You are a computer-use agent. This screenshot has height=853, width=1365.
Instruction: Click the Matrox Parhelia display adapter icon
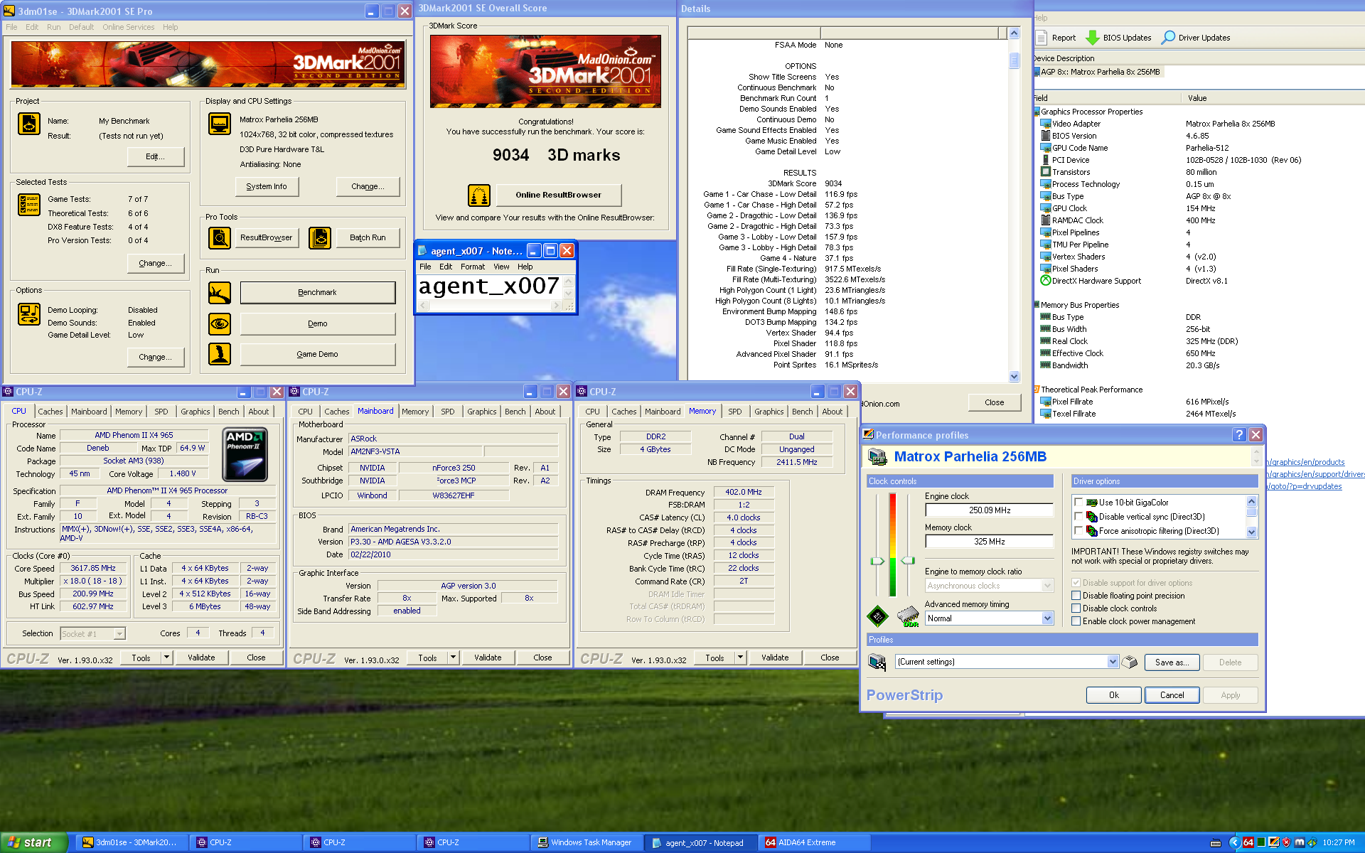pos(878,457)
